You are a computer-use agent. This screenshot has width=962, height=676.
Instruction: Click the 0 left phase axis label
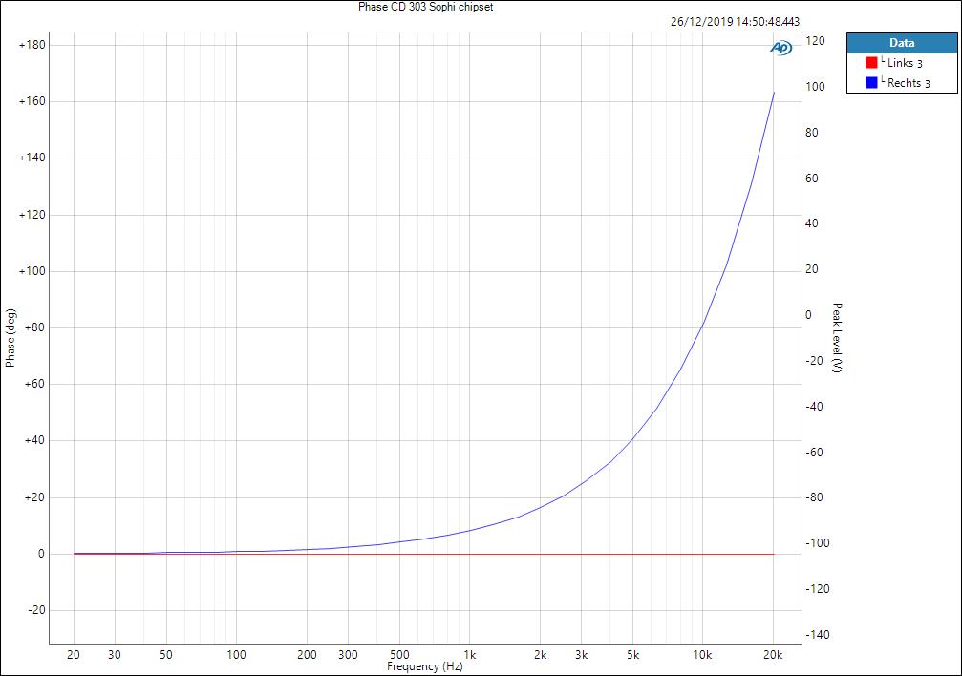[x=42, y=554]
